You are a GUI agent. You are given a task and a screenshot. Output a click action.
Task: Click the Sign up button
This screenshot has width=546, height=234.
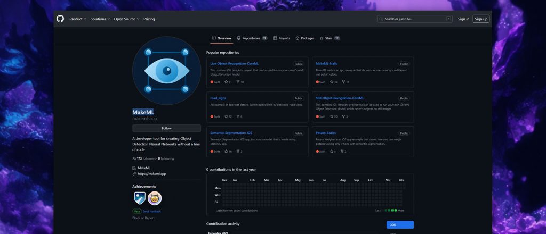(481, 19)
